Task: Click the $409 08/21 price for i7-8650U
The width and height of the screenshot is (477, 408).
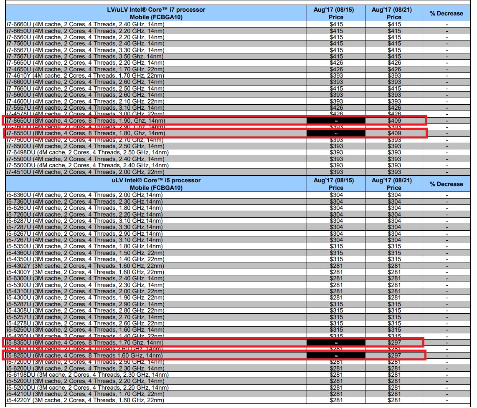Action: pos(394,121)
